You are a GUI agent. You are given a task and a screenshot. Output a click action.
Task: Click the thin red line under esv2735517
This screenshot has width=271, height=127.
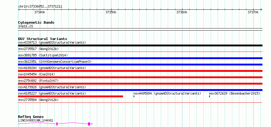(140, 52)
